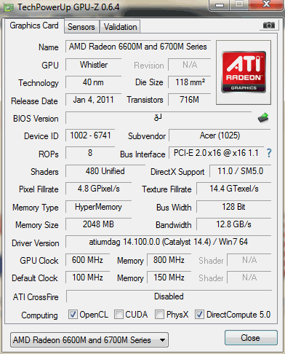The width and height of the screenshot is (285, 354).
Task: Click the BIOS save chip icon
Action: (263, 118)
